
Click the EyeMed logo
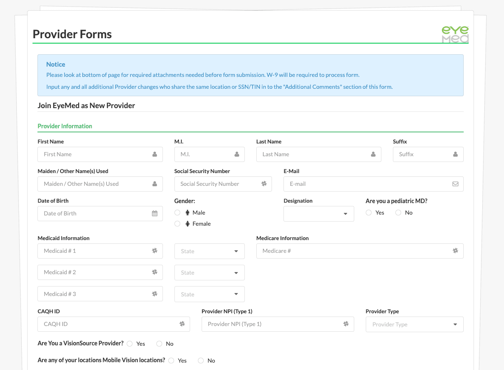455,34
